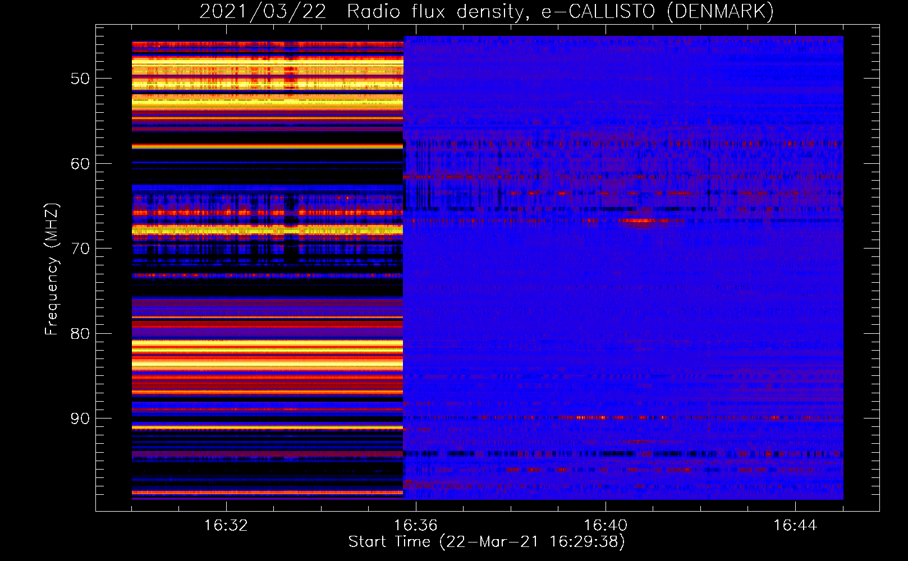The image size is (908, 561).
Task: Click the plot title '2021/03/22 Radio flux density'
Action: coord(487,12)
